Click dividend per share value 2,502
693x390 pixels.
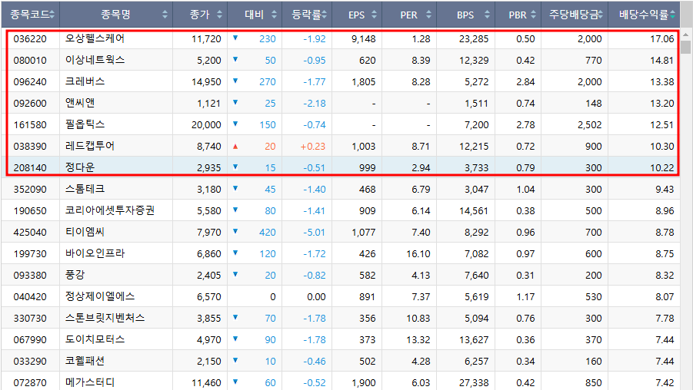(590, 125)
